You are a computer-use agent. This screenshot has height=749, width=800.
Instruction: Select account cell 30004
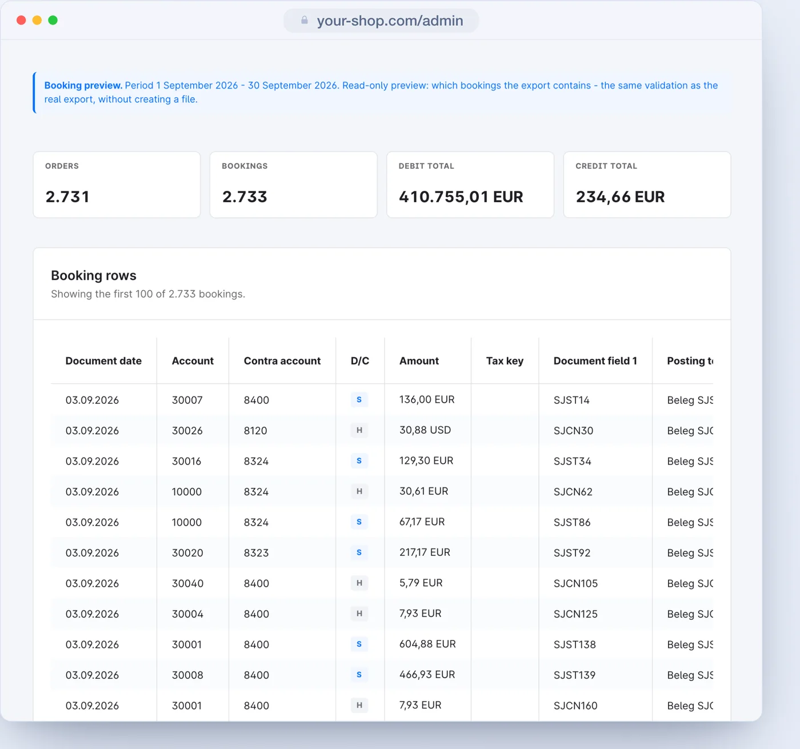point(187,614)
